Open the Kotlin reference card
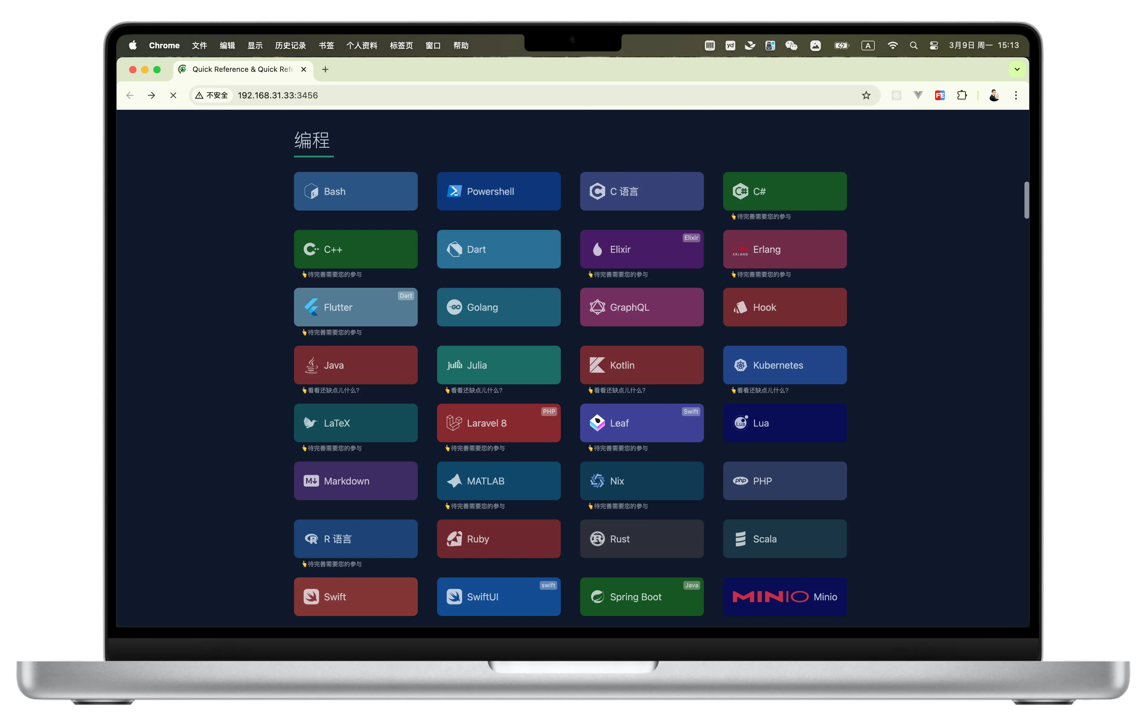 click(642, 365)
